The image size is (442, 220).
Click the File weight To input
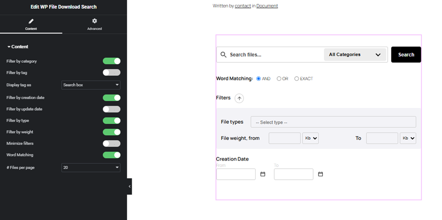tap(382, 138)
